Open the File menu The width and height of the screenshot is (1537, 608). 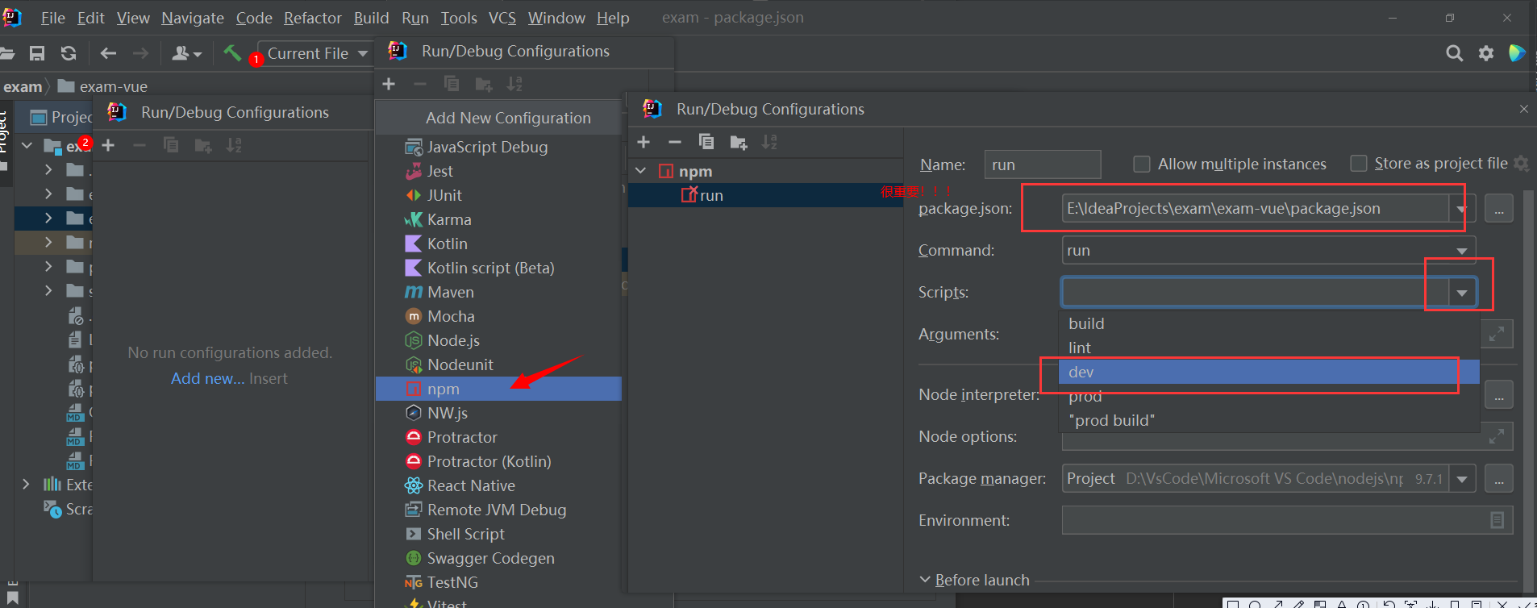click(52, 18)
